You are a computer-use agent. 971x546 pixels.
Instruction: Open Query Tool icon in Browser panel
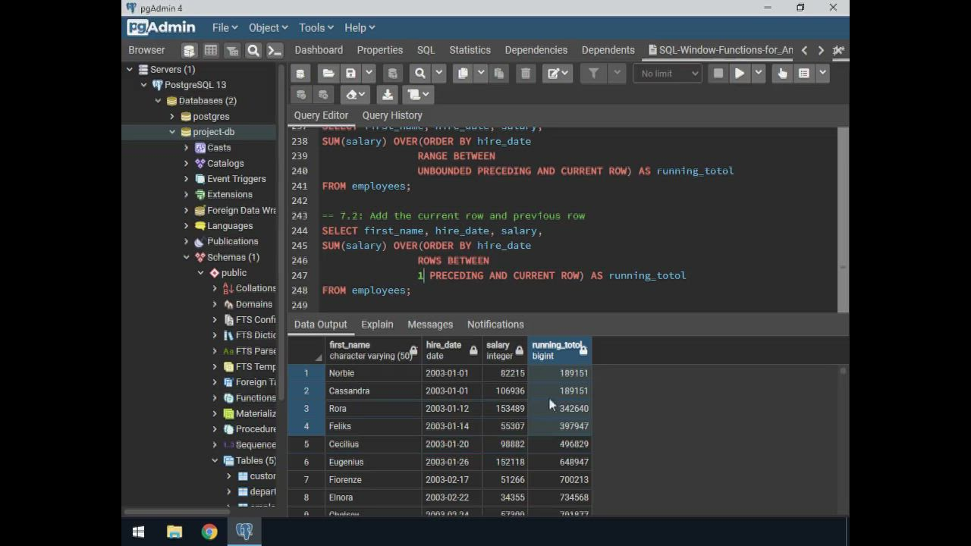pos(189,50)
